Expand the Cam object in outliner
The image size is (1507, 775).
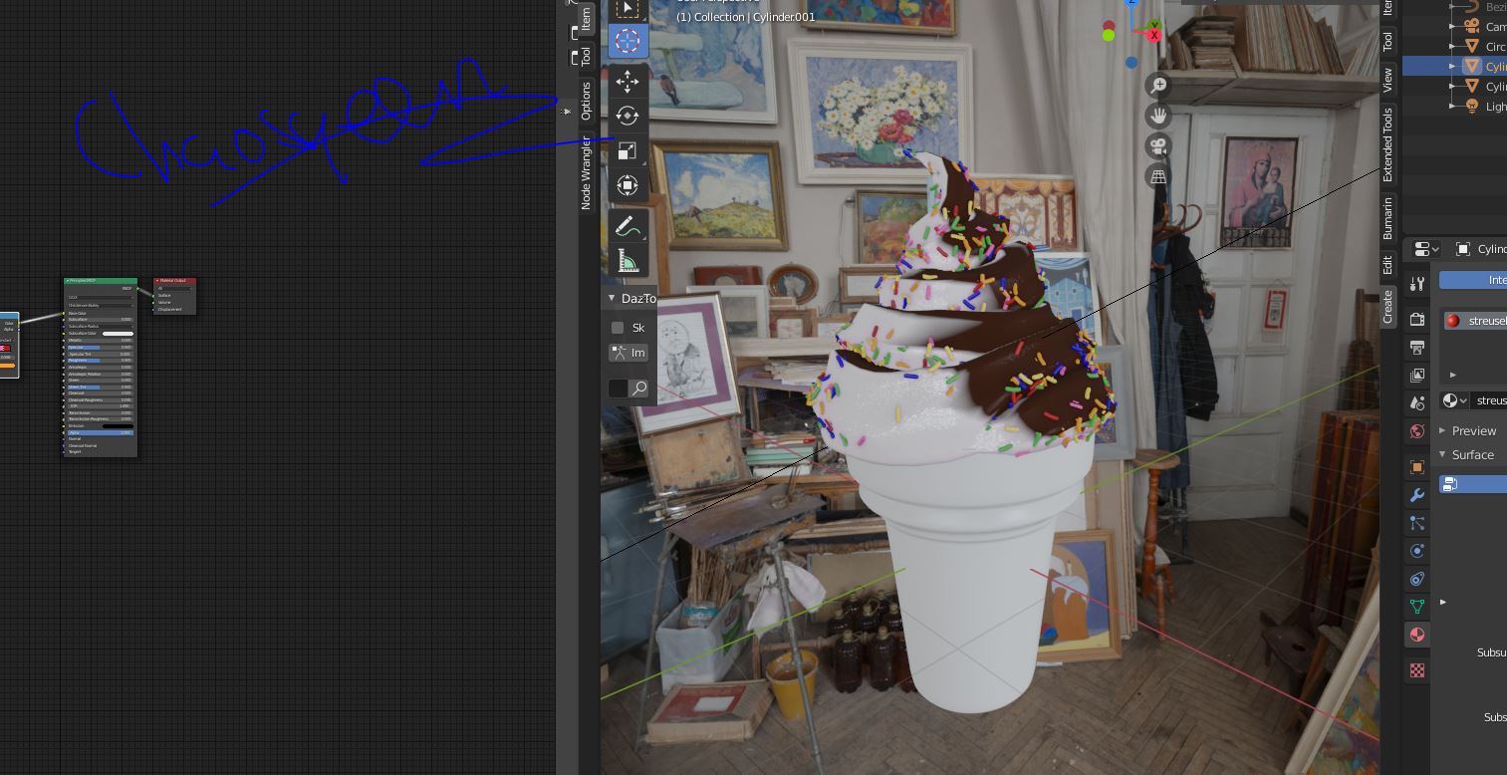(1453, 26)
